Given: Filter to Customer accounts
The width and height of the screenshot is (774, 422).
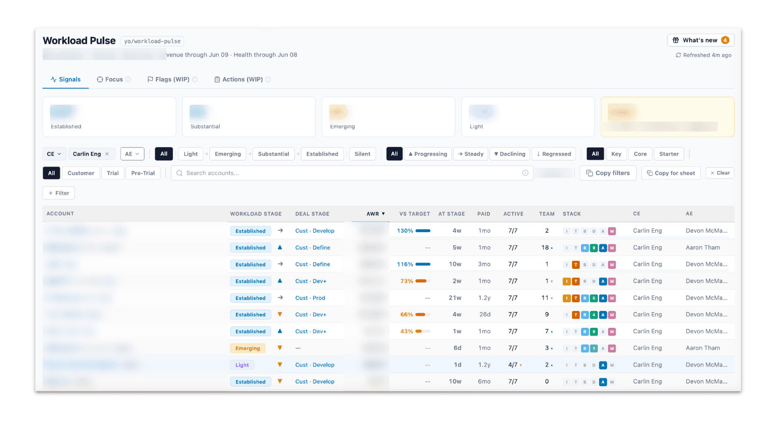Looking at the screenshot, I should tap(81, 173).
